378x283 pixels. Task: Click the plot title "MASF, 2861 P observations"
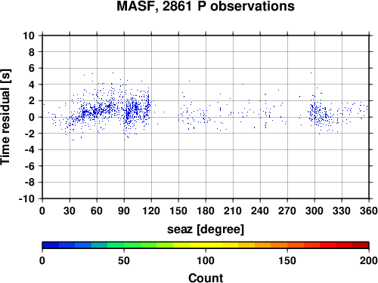(x=206, y=7)
